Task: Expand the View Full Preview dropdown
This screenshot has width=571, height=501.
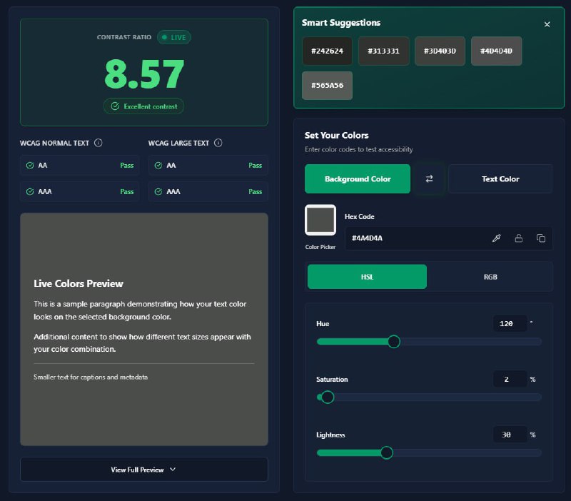Action: click(143, 470)
